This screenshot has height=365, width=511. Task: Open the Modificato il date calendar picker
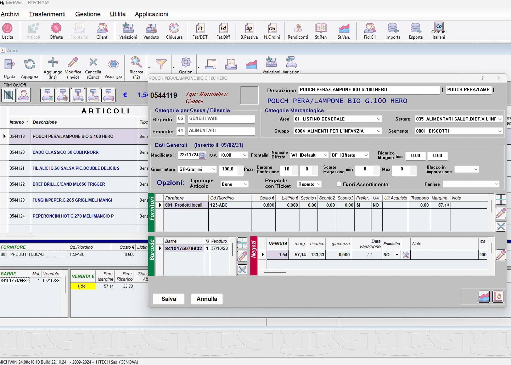[202, 155]
